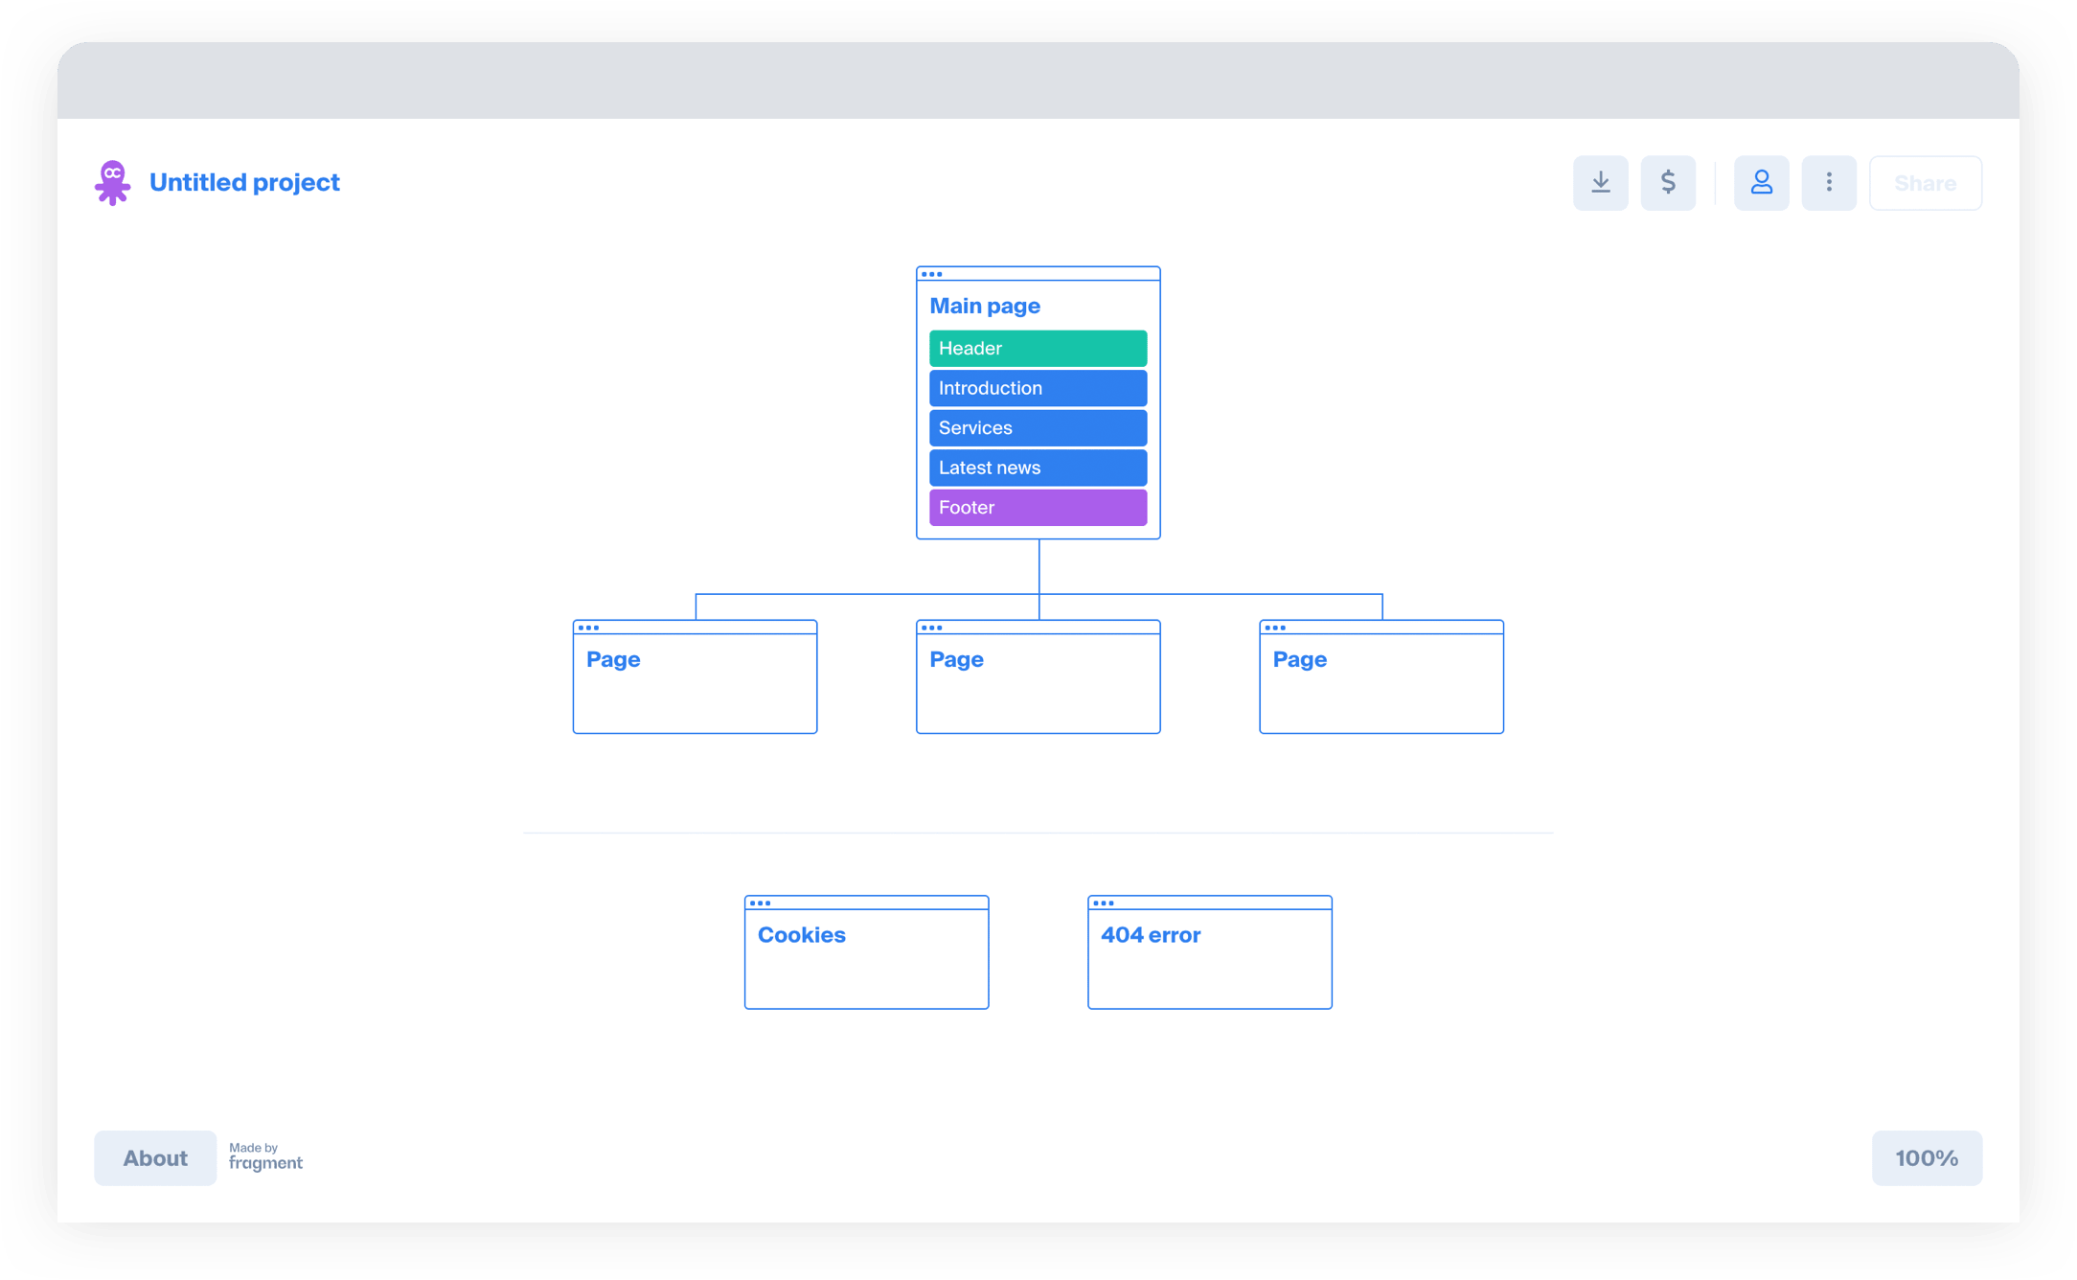Viewport: 2077px width, 1280px height.
Task: Open the Made by fragment link
Action: [x=265, y=1157]
